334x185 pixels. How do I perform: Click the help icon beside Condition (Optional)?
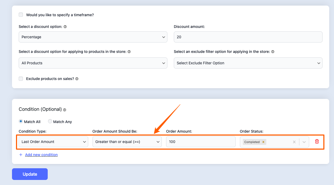(x=65, y=110)
